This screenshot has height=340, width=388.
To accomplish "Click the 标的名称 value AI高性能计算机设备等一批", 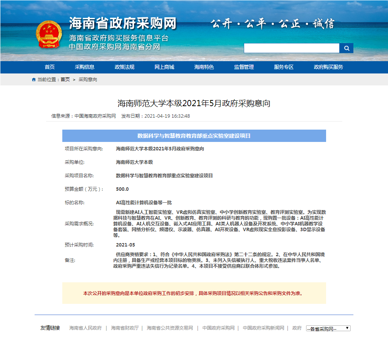I will coord(144,202).
